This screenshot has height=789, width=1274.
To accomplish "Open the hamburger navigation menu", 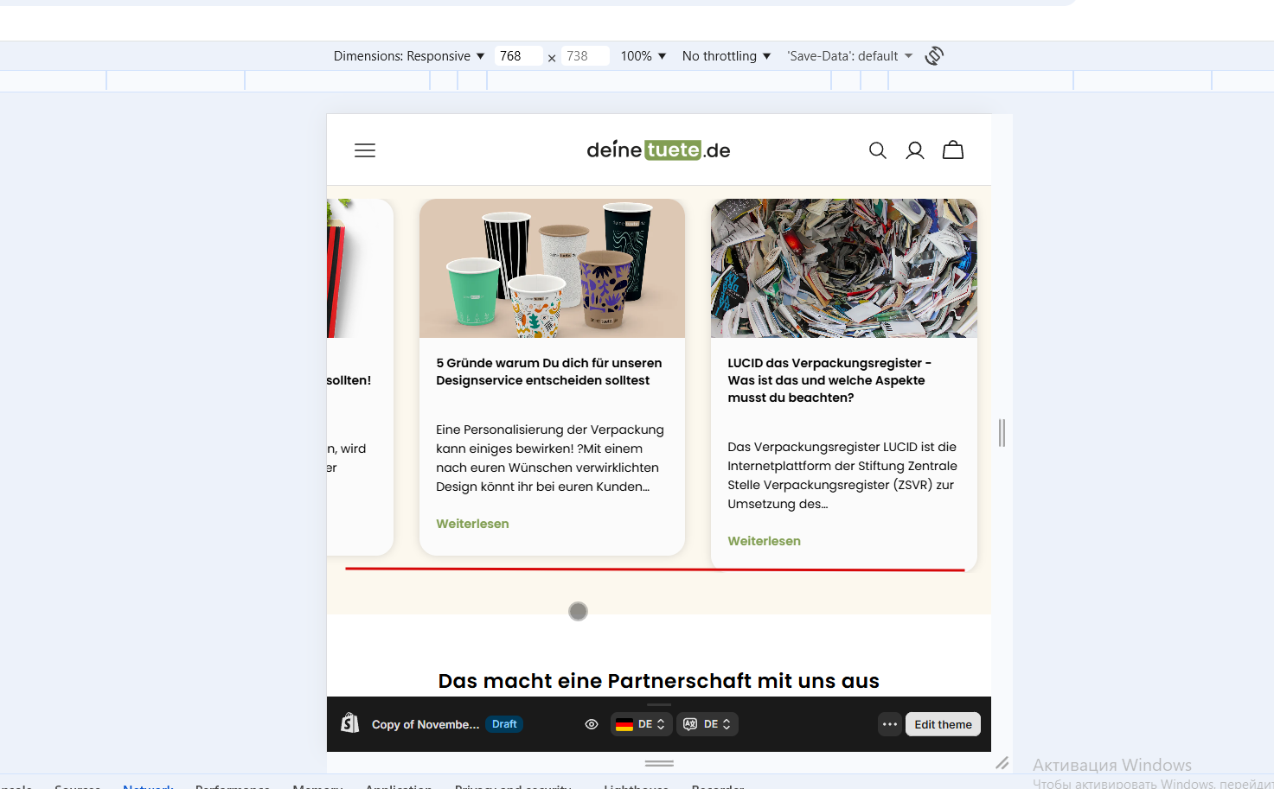I will pyautogui.click(x=365, y=150).
